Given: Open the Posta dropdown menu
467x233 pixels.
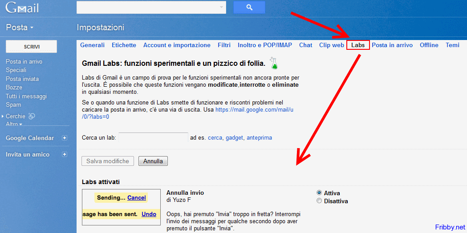Looking at the screenshot, I should click(x=20, y=28).
